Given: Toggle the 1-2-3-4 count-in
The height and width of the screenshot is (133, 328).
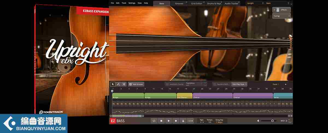Looking at the screenshot, I should pos(190,121).
